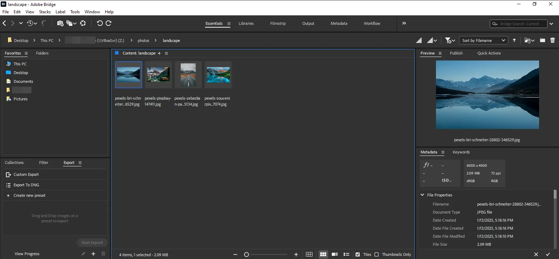
Task: Open the Essentials workspace hamburger menu
Action: pyautogui.click(x=229, y=24)
